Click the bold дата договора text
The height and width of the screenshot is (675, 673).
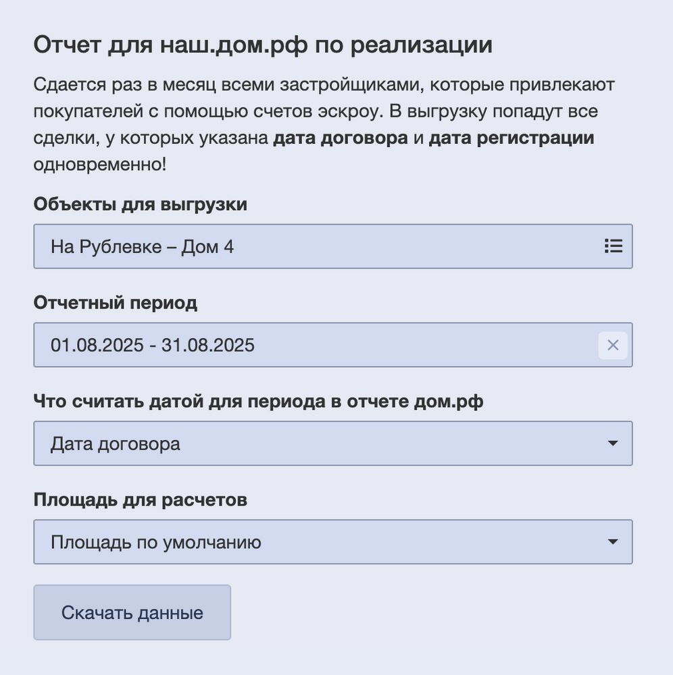click(340, 138)
